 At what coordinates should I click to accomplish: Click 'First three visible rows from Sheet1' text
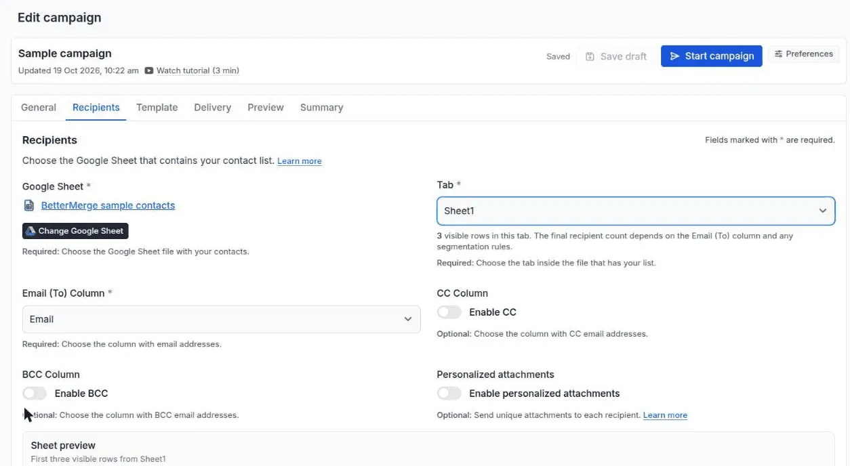tap(98, 459)
